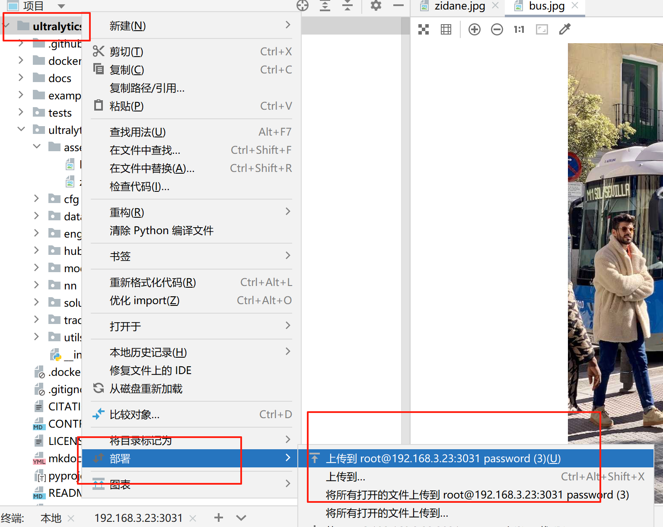
Task: Locate current file in project tree
Action: pos(302,6)
